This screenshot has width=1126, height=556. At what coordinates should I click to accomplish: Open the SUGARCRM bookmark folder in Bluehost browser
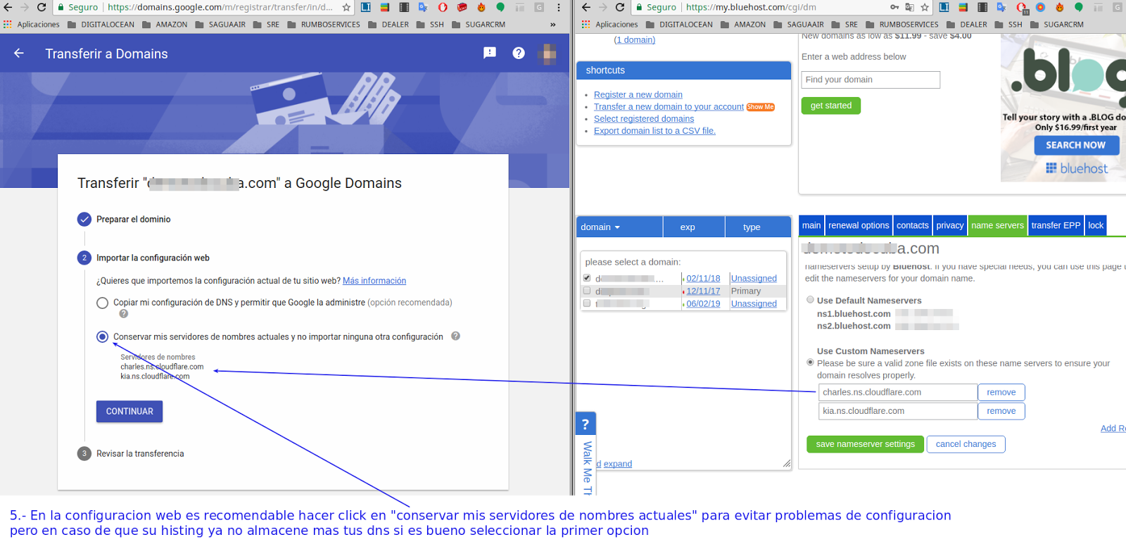point(1057,24)
